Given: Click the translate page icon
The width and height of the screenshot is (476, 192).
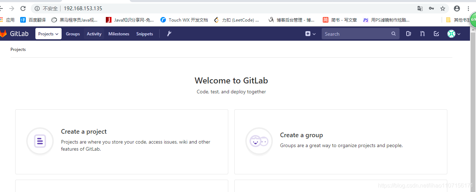Looking at the screenshot, I should (x=420, y=8).
